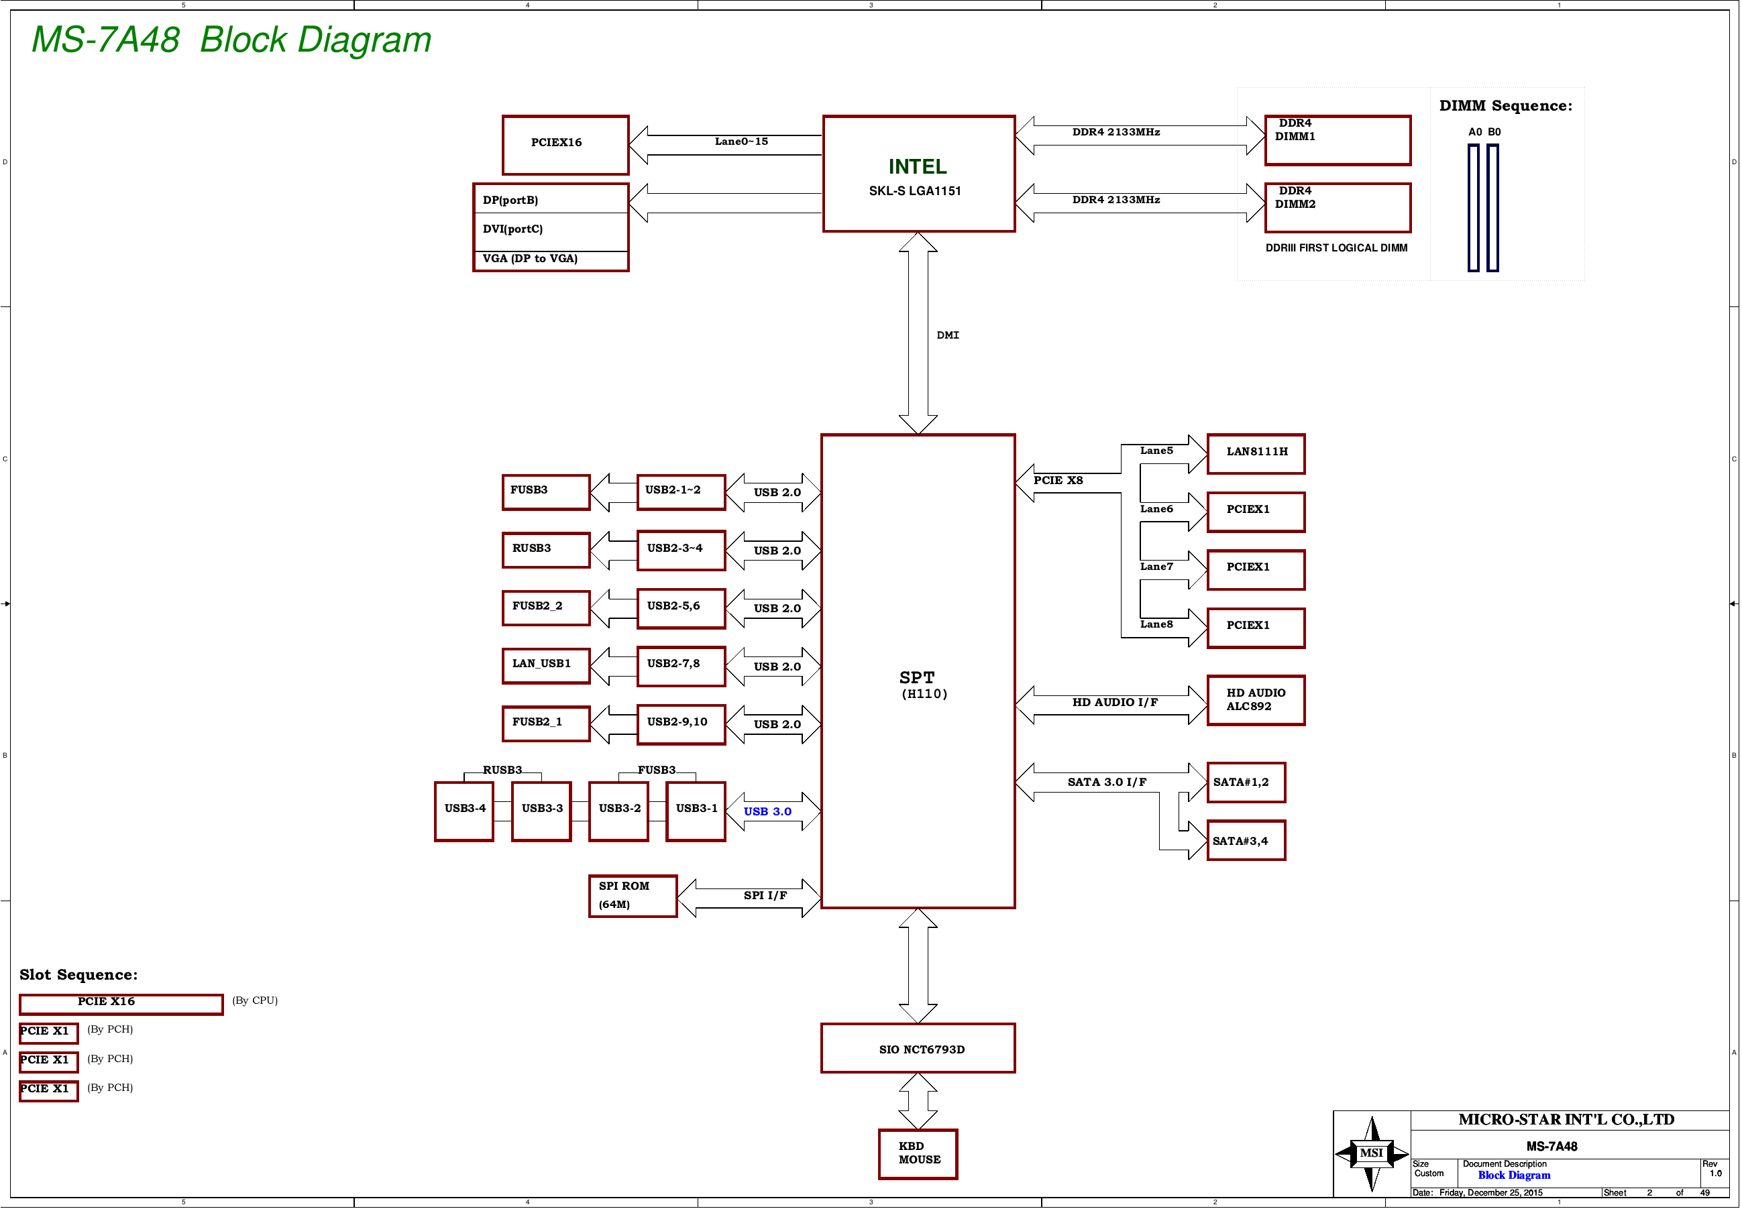Click the HD AUDIO I/F arrow
This screenshot has height=1211, width=1742.
tap(1111, 705)
